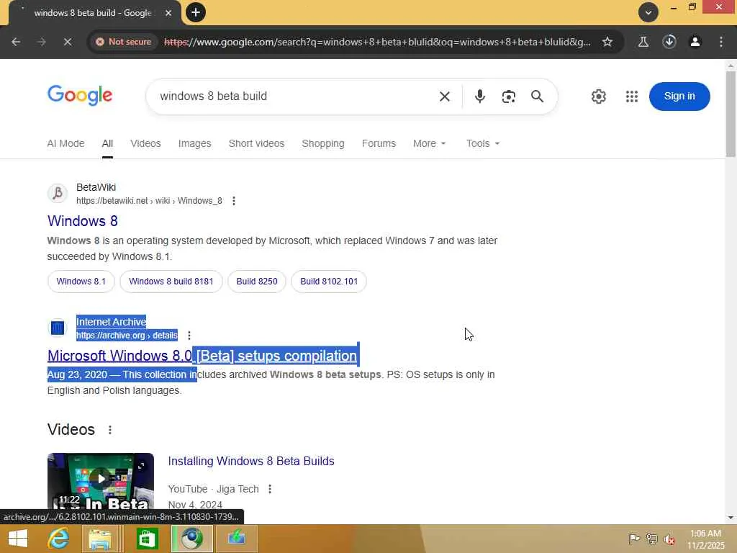Open the downloads icon in the toolbar
Image resolution: width=737 pixels, height=553 pixels.
(669, 42)
